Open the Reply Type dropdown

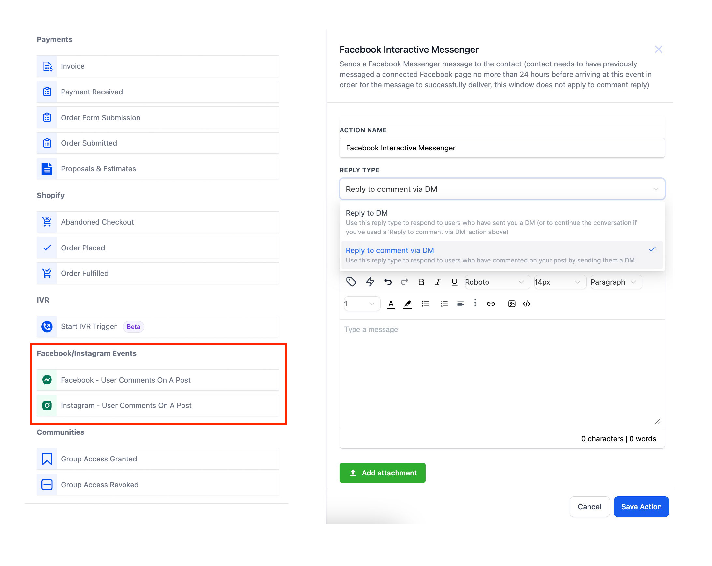(502, 189)
